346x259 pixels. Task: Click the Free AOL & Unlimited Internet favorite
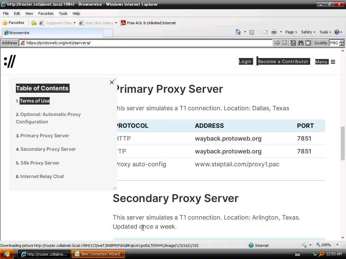[148, 23]
